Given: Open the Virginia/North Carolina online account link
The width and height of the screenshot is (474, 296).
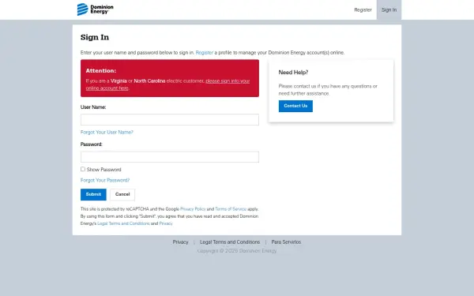Looking at the screenshot, I should (167, 84).
